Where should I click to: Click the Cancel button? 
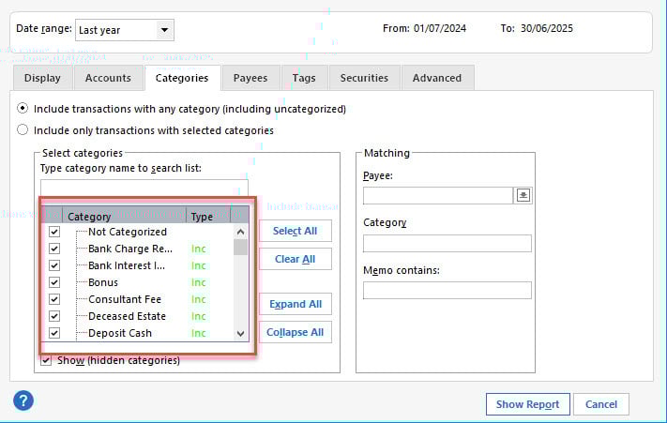pyautogui.click(x=601, y=404)
